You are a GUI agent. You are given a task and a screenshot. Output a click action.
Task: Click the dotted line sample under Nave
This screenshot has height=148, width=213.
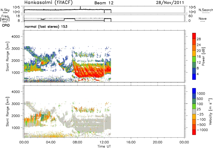coord(203,21)
